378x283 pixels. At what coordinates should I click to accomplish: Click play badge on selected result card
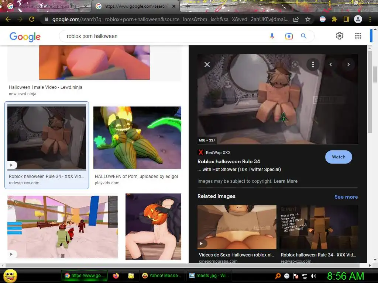coord(12,165)
